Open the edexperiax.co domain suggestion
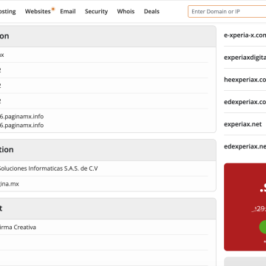This screenshot has width=266, height=266. click(245, 102)
